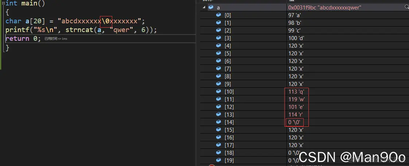Image resolution: width=409 pixels, height=166 pixels.
Task: Click the 120 'x' value of row [15]
Action: (x=296, y=130)
